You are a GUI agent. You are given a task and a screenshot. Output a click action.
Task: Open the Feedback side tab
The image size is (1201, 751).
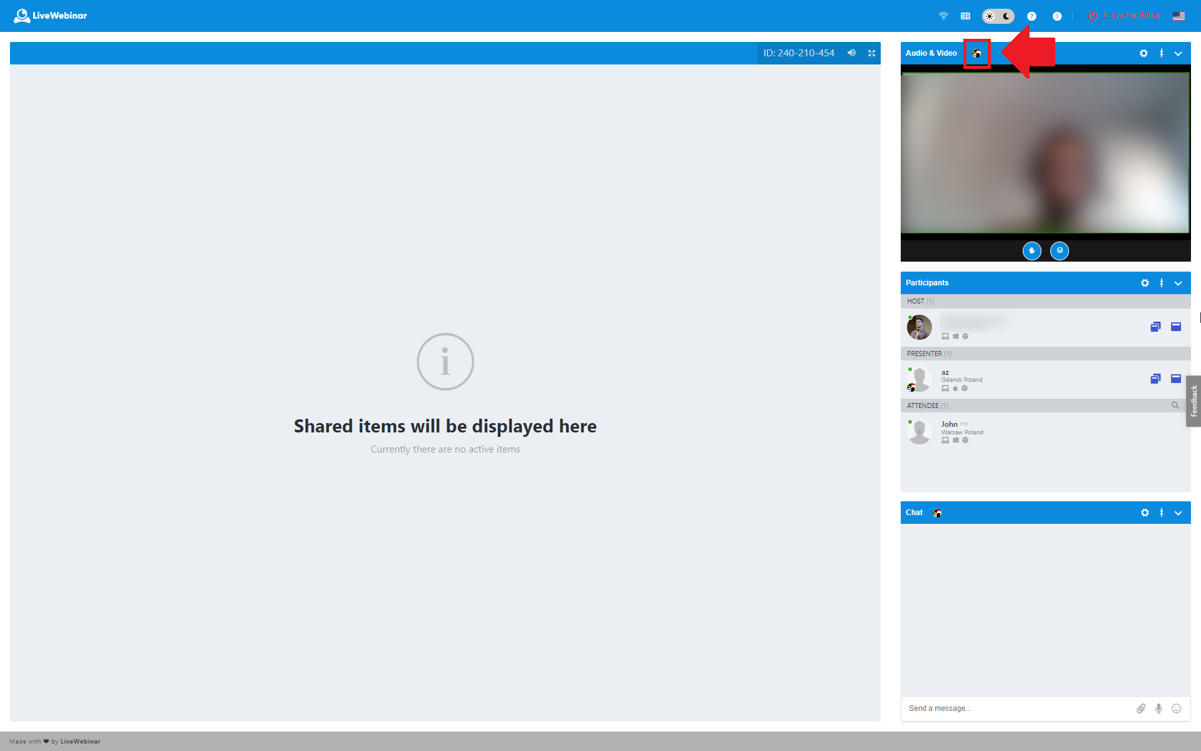click(1193, 401)
